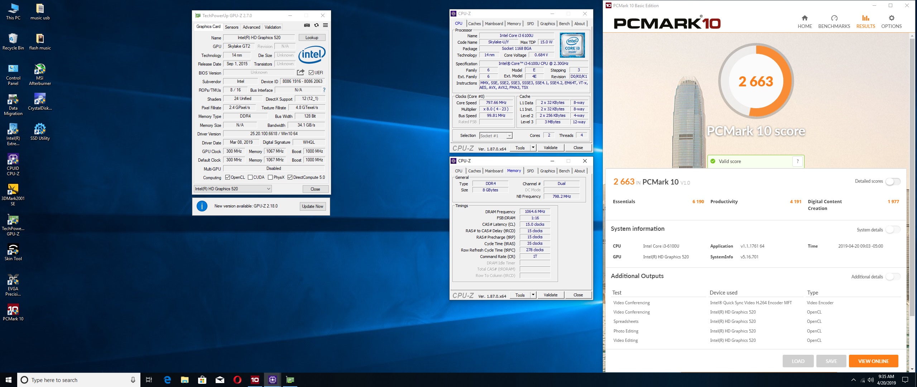Open File Explorer from taskbar
The width and height of the screenshot is (917, 387).
184,380
